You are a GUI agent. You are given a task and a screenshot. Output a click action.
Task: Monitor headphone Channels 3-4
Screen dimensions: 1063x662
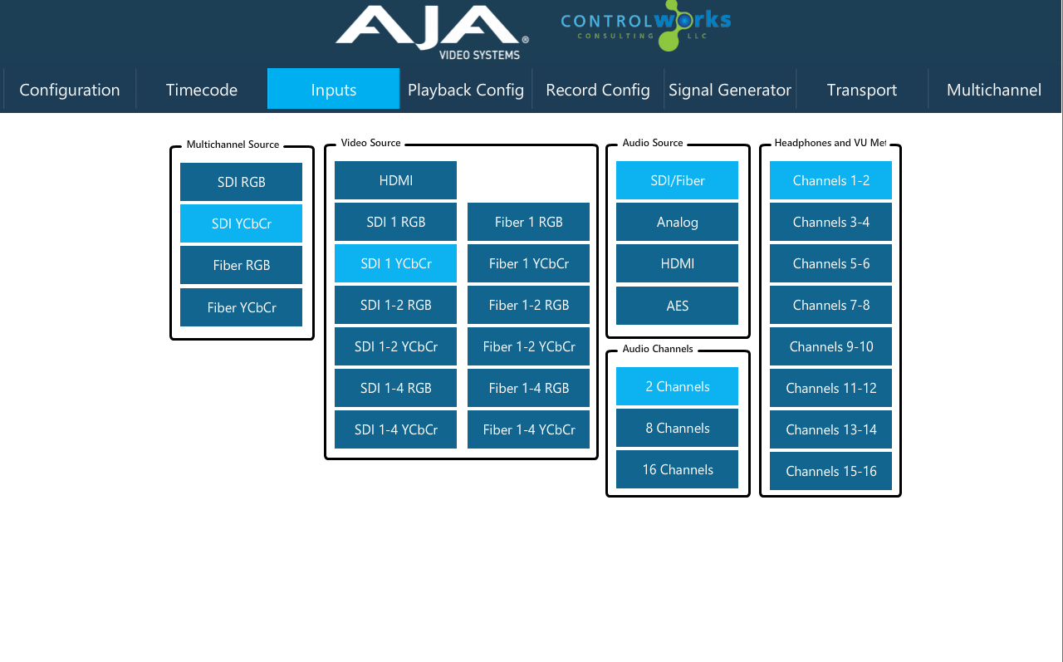(x=830, y=222)
